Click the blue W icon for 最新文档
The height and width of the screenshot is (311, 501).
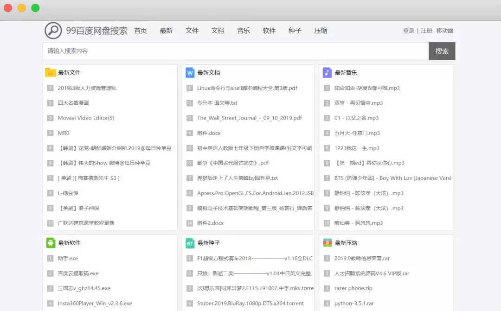pos(190,72)
